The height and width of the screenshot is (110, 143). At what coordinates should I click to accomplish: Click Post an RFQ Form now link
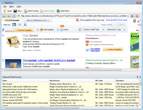pos(117,20)
